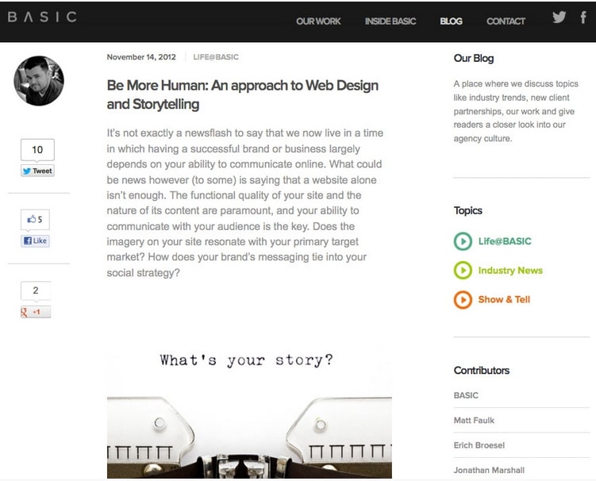Click the Google +1 button

coord(36,312)
